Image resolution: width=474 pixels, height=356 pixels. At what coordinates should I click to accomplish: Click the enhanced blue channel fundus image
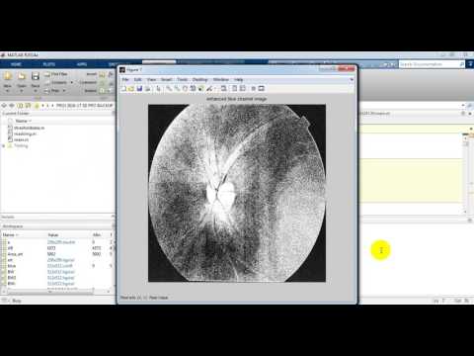[237, 193]
